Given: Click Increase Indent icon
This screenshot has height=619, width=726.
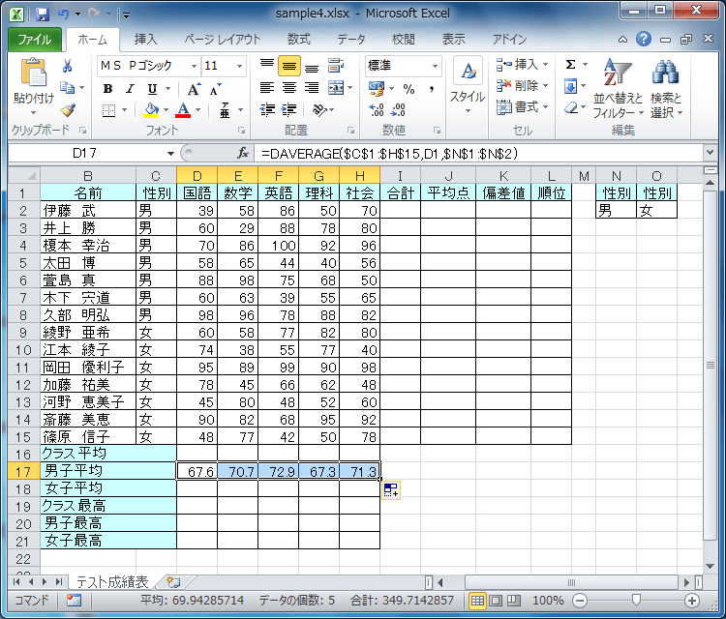Looking at the screenshot, I should pyautogui.click(x=288, y=109).
